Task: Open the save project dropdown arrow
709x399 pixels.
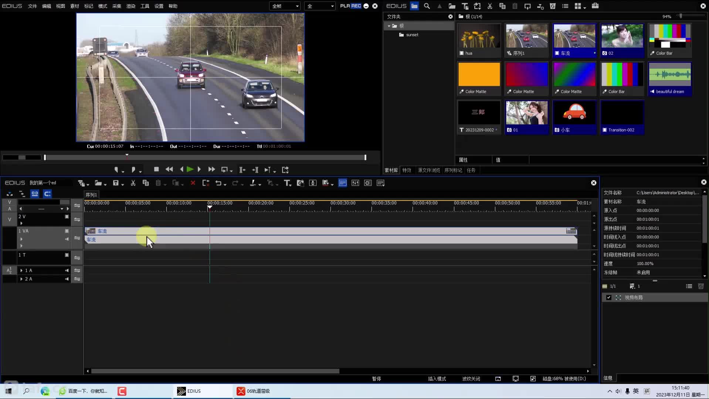Action: [x=122, y=184]
